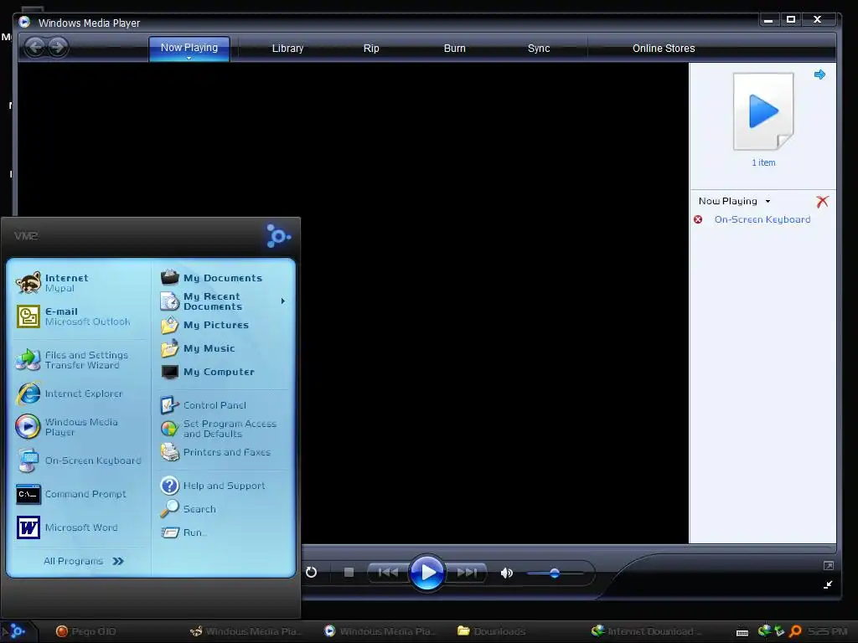Open the Rip tab
The image size is (858, 643).
click(x=371, y=48)
